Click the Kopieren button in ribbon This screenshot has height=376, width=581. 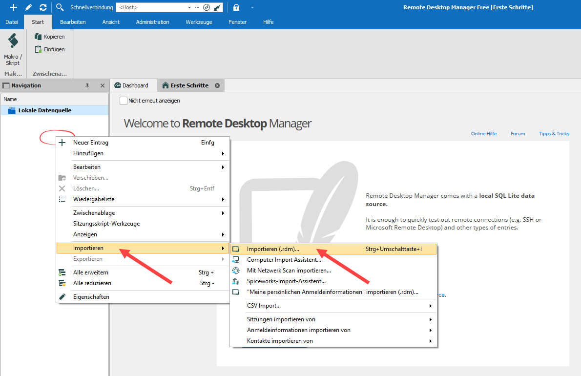click(49, 37)
